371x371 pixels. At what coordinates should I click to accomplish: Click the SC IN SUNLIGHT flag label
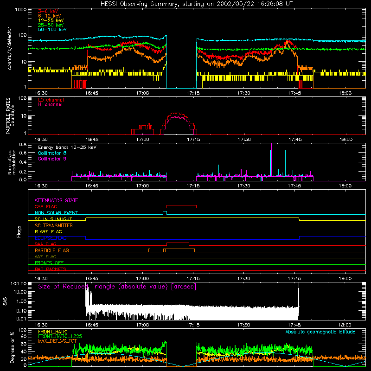click(x=53, y=219)
